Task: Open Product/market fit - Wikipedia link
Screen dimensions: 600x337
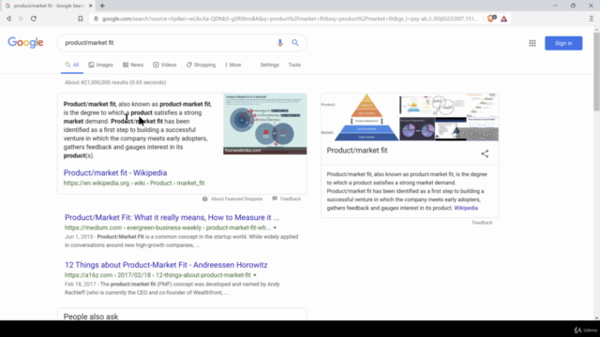Action: [115, 172]
